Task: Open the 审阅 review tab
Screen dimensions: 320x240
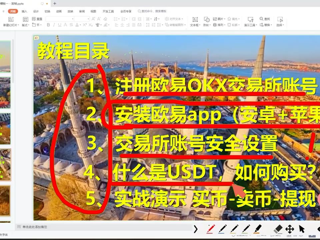Action: tap(82, 11)
